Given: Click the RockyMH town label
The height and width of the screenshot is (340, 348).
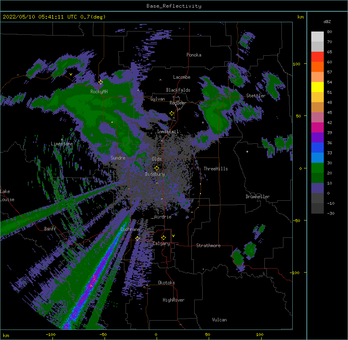Looking at the screenshot, I should [x=99, y=92].
